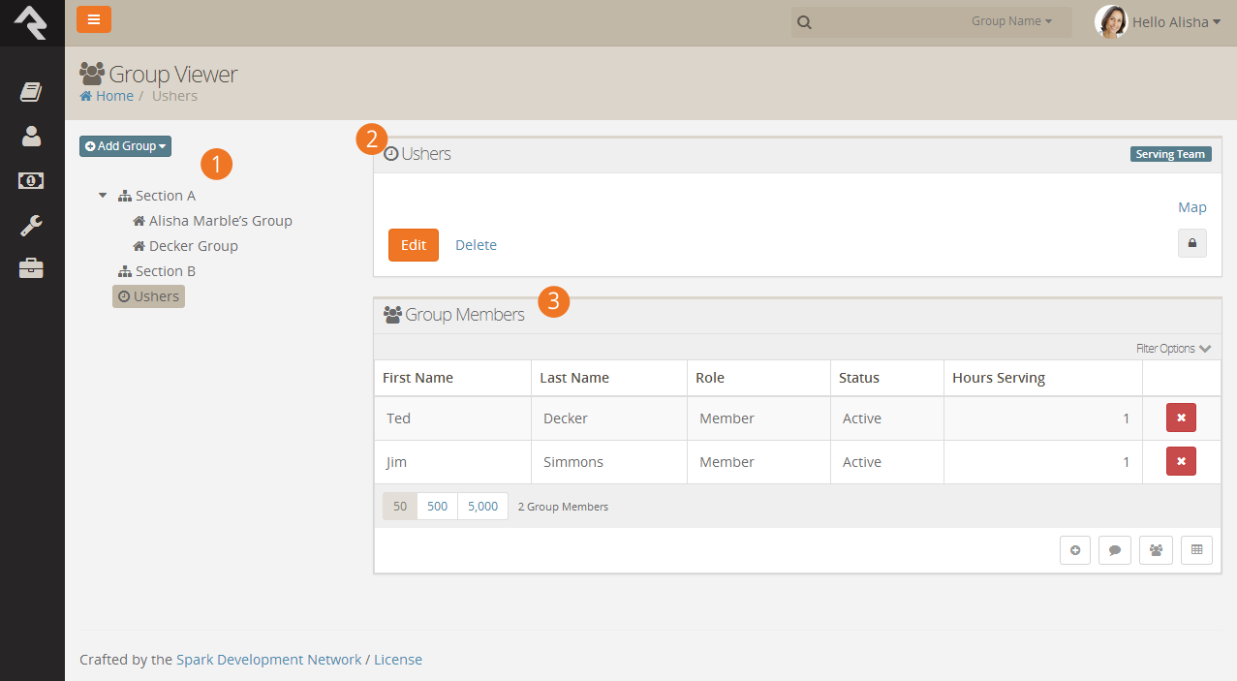Viewport: 1237px width, 681px height.
Task: Click the speech bubble communicate icon
Action: tap(1115, 550)
